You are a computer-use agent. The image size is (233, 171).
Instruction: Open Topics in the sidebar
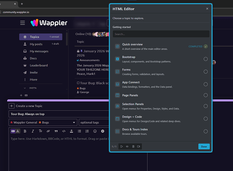[34, 37]
